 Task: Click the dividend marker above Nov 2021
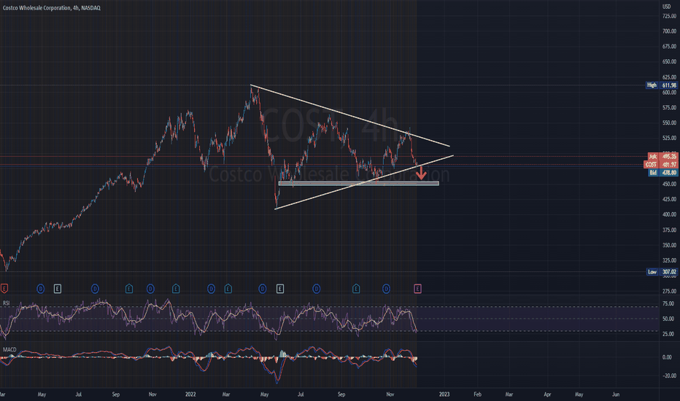(150, 289)
